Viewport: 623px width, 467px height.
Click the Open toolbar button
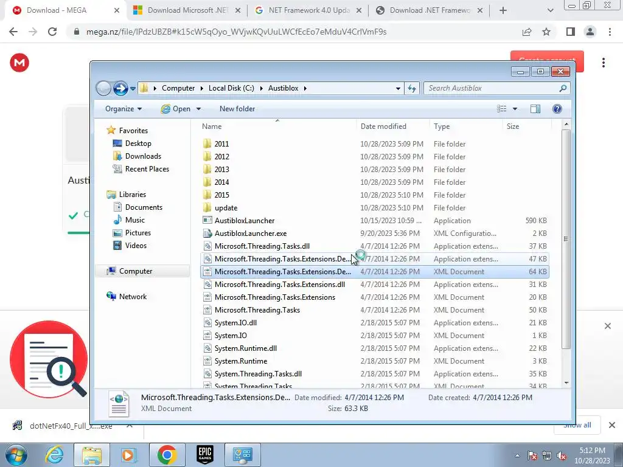[176, 109]
